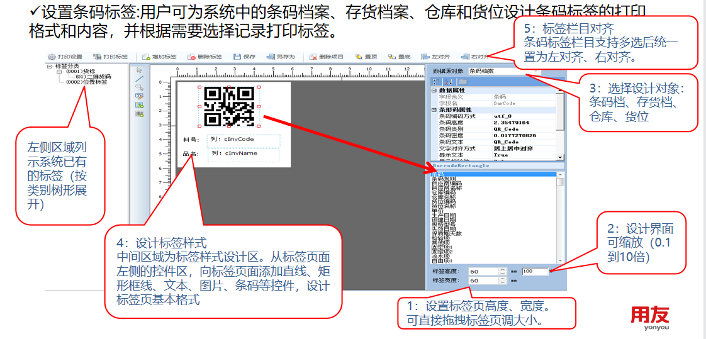Click the 删除项目 delete item button
Screen dimensions: 706x339
(x=327, y=57)
